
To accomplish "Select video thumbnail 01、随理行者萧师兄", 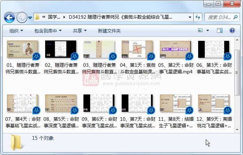I will pos(23,49).
